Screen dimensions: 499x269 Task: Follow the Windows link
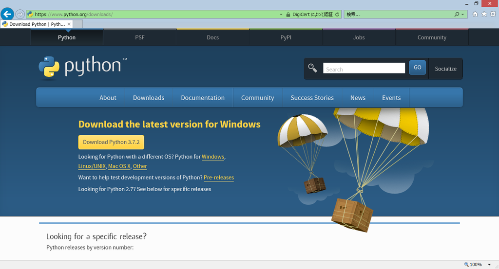(x=213, y=157)
